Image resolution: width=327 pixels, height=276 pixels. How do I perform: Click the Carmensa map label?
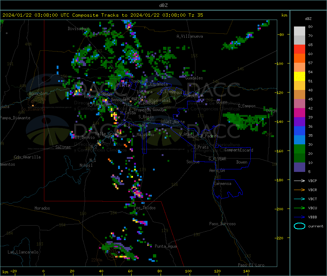[x=222, y=184]
